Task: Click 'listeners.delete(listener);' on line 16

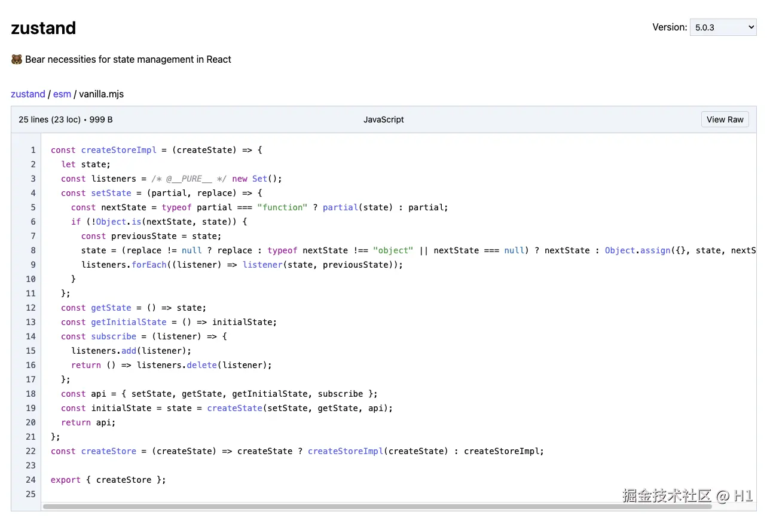Action: tap(204, 365)
